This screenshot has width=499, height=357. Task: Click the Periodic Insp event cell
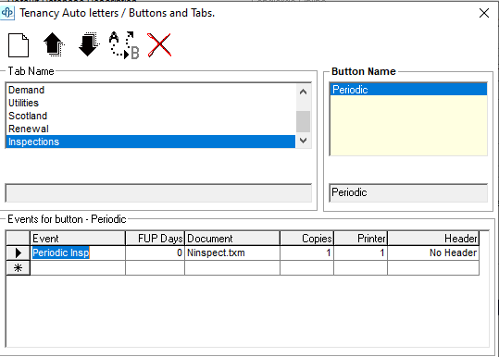78,253
